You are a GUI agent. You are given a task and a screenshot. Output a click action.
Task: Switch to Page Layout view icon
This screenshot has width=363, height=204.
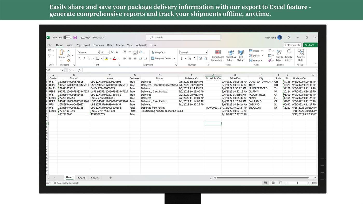(273, 183)
